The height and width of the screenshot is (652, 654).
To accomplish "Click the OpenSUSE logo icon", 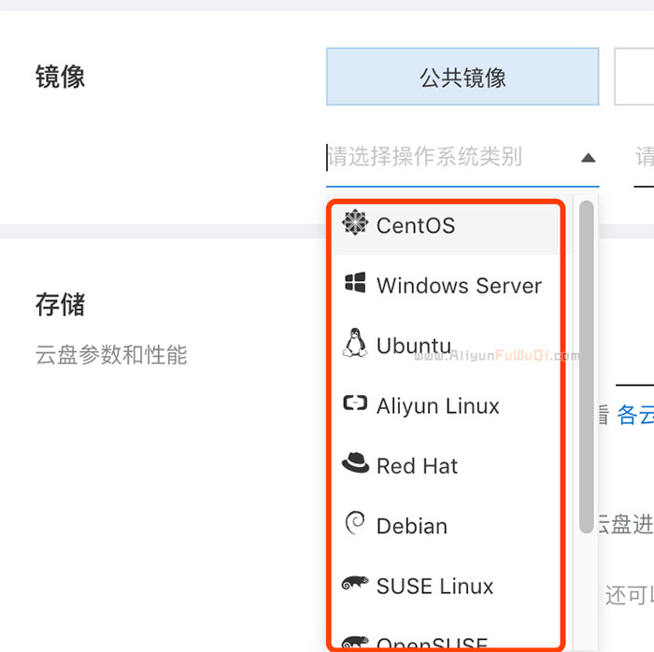I will (355, 642).
